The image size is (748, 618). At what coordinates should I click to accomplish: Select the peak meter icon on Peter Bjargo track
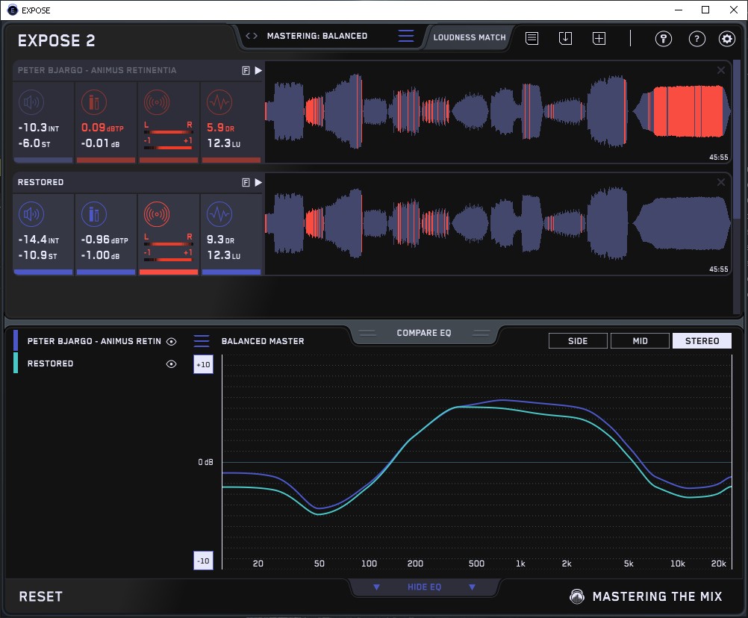tap(94, 102)
